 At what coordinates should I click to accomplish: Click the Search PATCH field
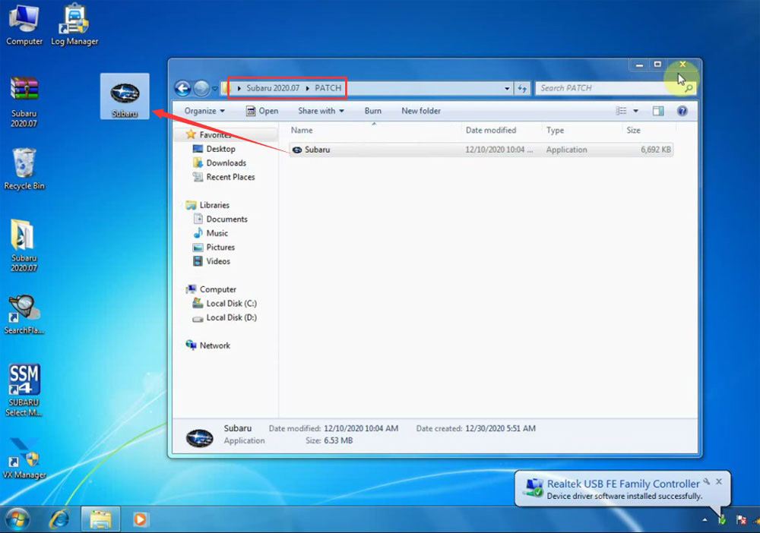click(608, 88)
